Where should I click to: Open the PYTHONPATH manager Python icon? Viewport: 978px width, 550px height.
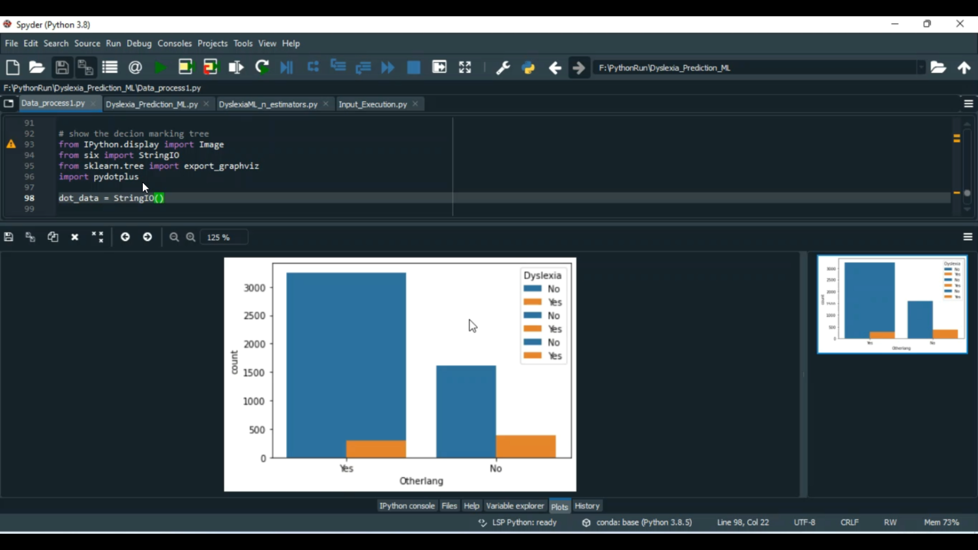[528, 67]
